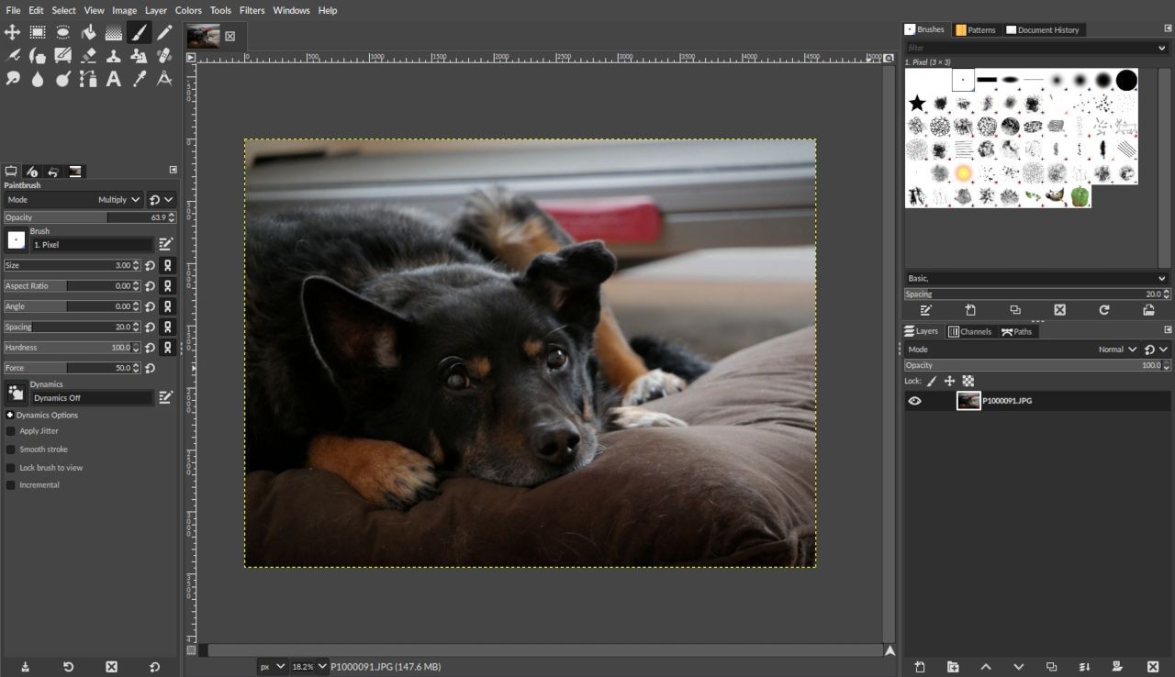Toggle visibility eye of P1000091.JPG layer
1175x677 pixels.
(914, 401)
